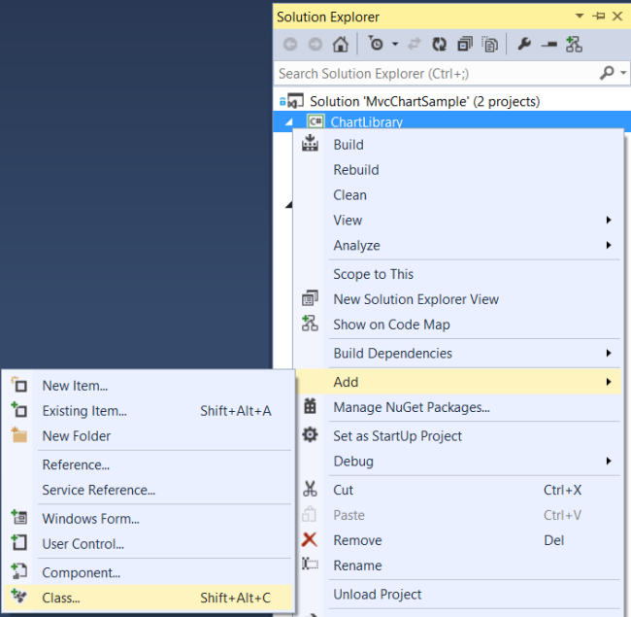Open the Build Dependencies submenu
Screen dimensions: 631x617
(x=459, y=354)
